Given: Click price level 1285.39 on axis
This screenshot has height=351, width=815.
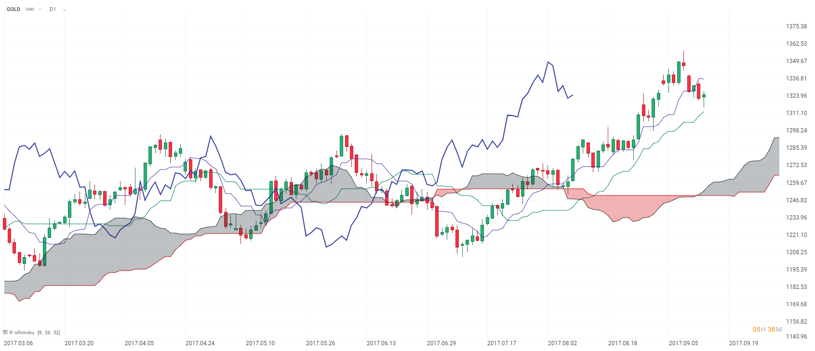Looking at the screenshot, I should [796, 148].
